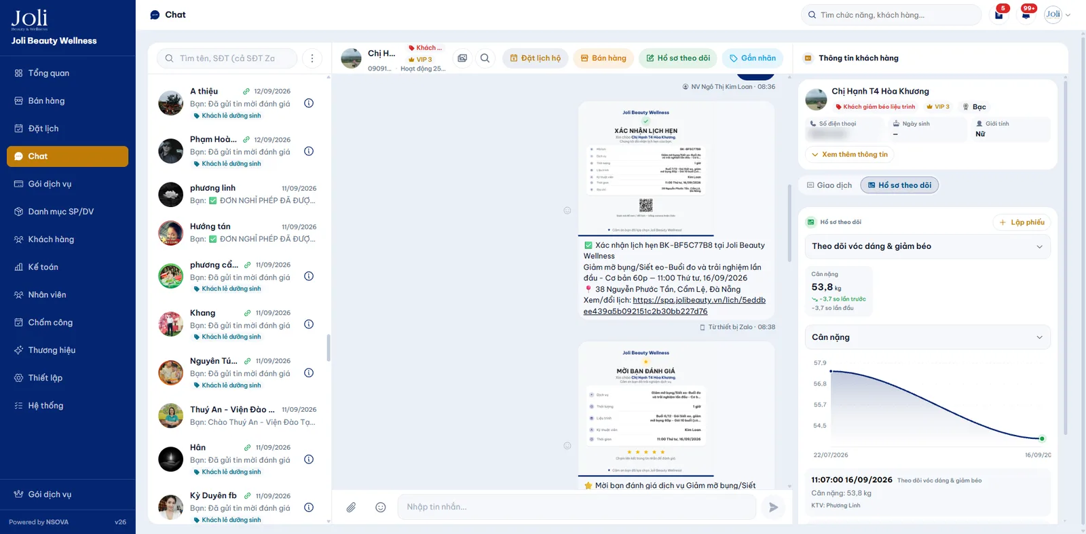Click the 'Lập phiếu' button
1086x534 pixels.
point(1022,223)
